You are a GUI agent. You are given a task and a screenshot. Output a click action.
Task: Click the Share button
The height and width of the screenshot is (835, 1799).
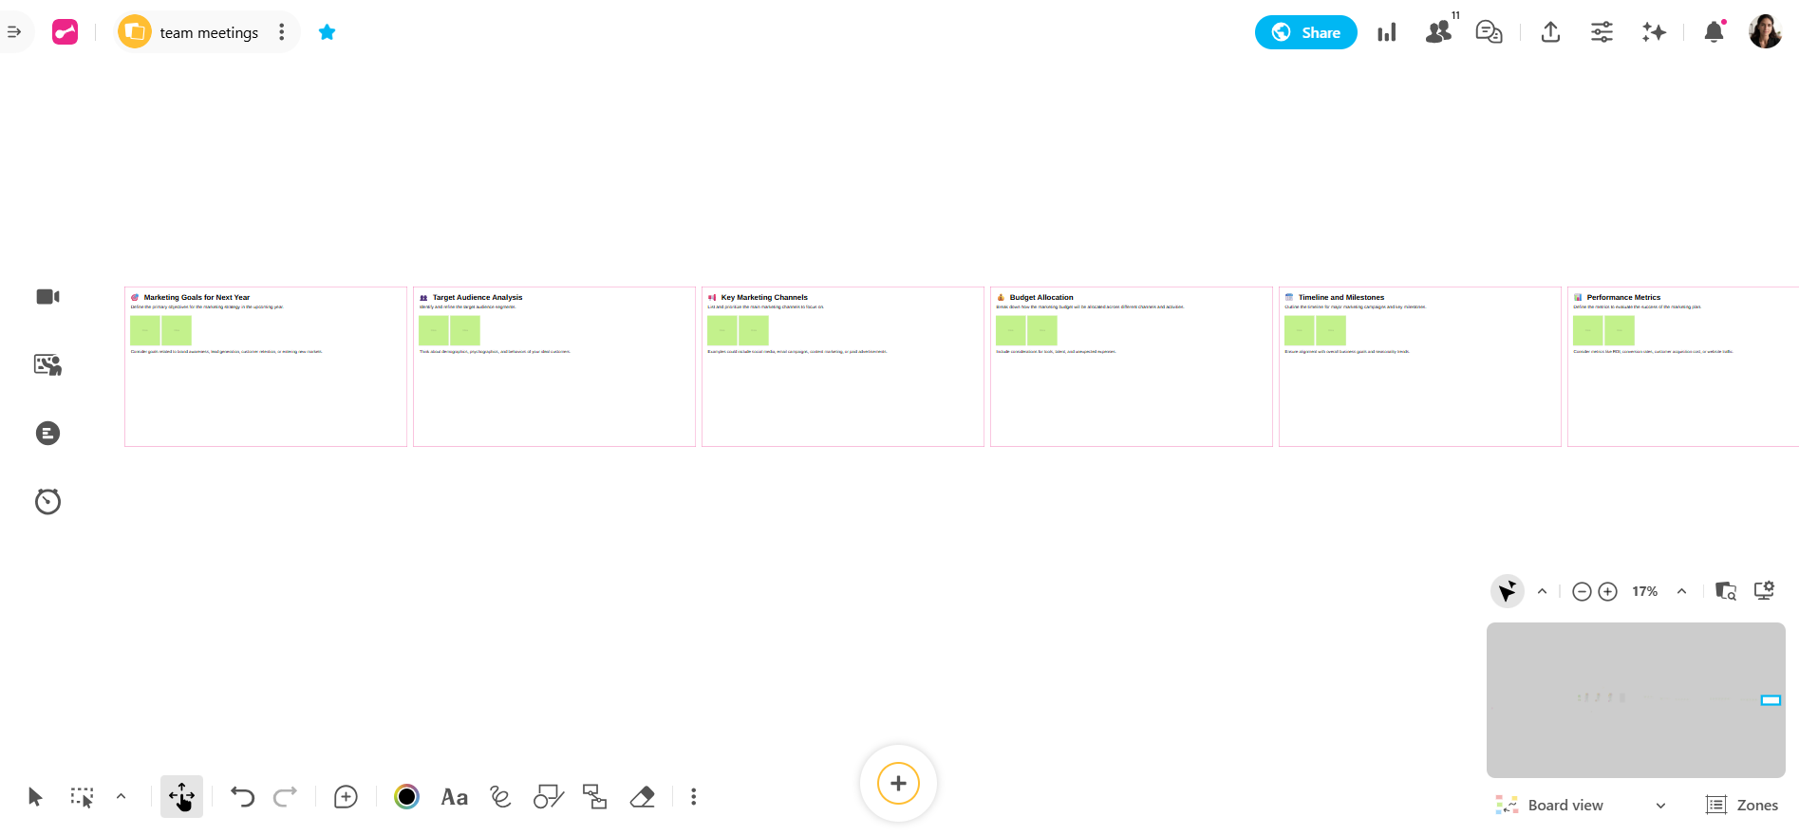click(1305, 32)
